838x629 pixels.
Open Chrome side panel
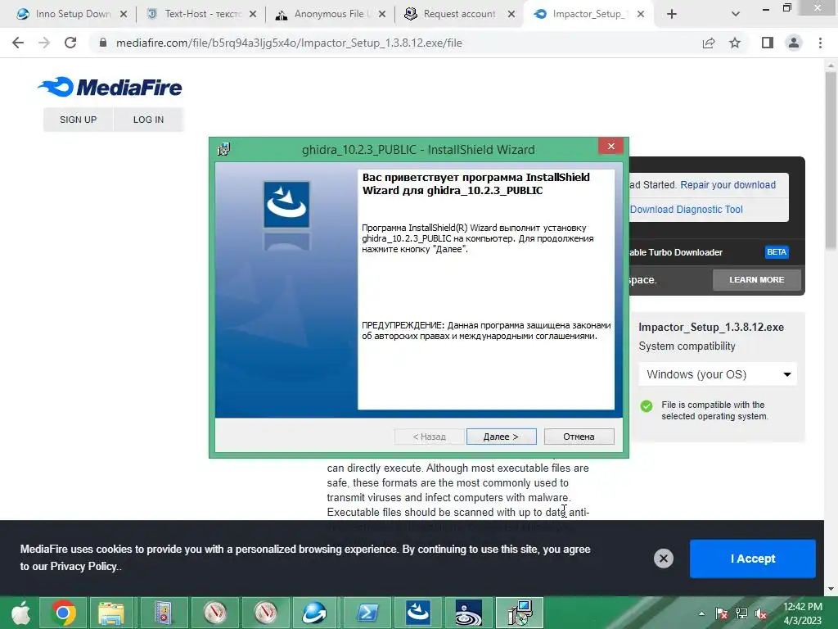pos(768,43)
